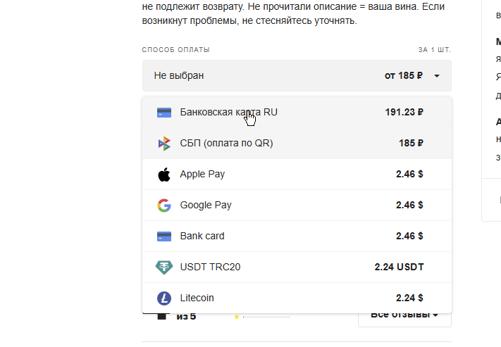Collapse the payment method dropdown arrow
Screen dimensions: 501x347
click(x=437, y=76)
